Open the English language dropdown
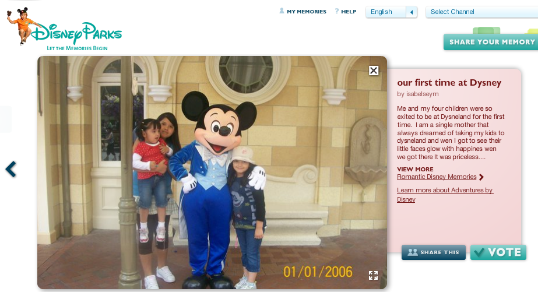Screen dimensions: 538x292 391,12
